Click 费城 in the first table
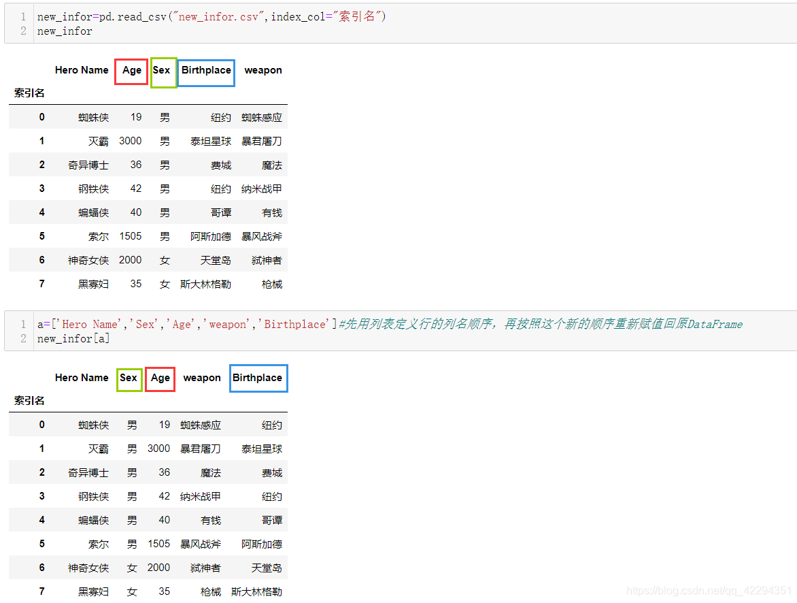Image resolution: width=797 pixels, height=603 pixels. pyautogui.click(x=221, y=165)
